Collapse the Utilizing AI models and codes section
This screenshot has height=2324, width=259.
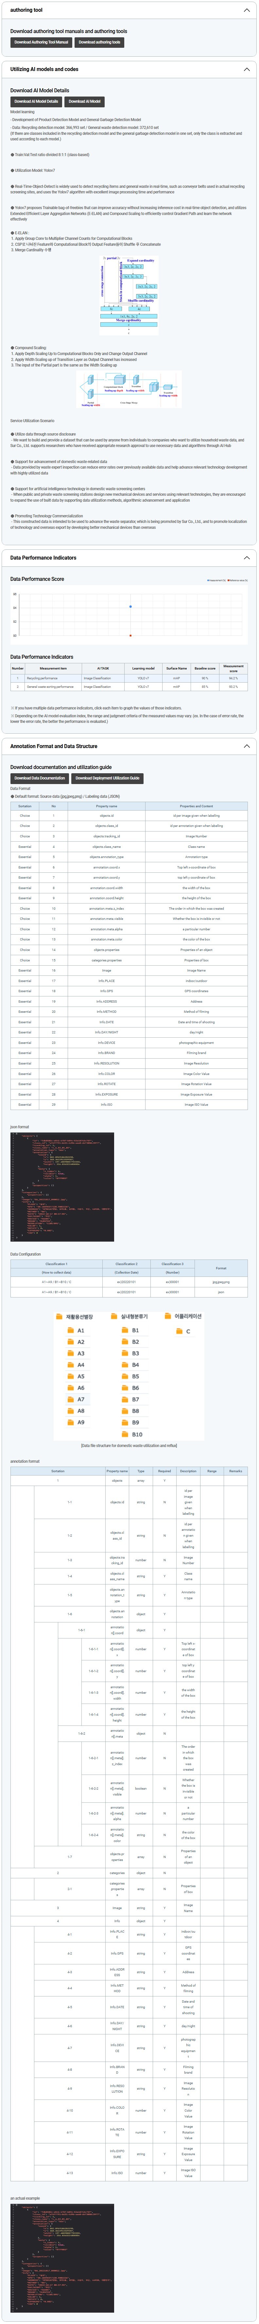pyautogui.click(x=246, y=69)
